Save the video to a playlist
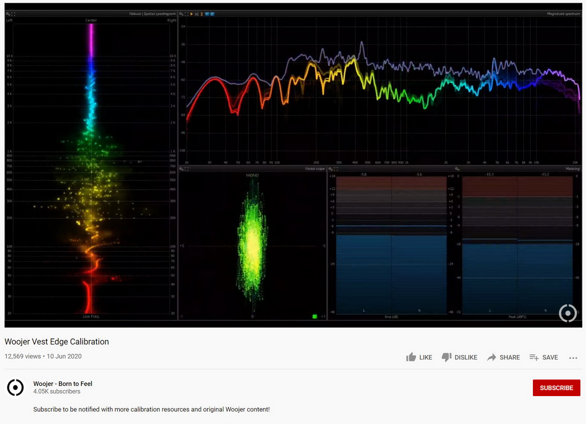Screen dimensions: 586x424 543,357
